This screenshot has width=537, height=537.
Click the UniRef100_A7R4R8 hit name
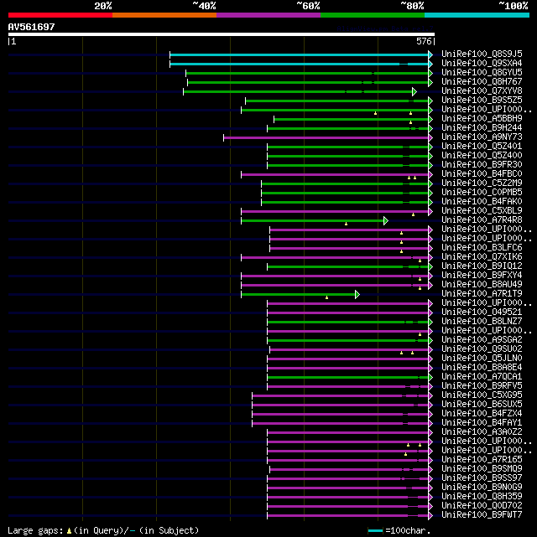click(482, 219)
